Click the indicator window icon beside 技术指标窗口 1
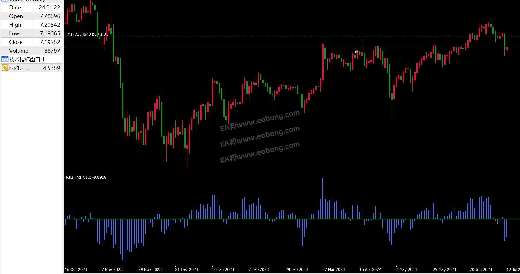The width and height of the screenshot is (520, 274). [x=5, y=59]
